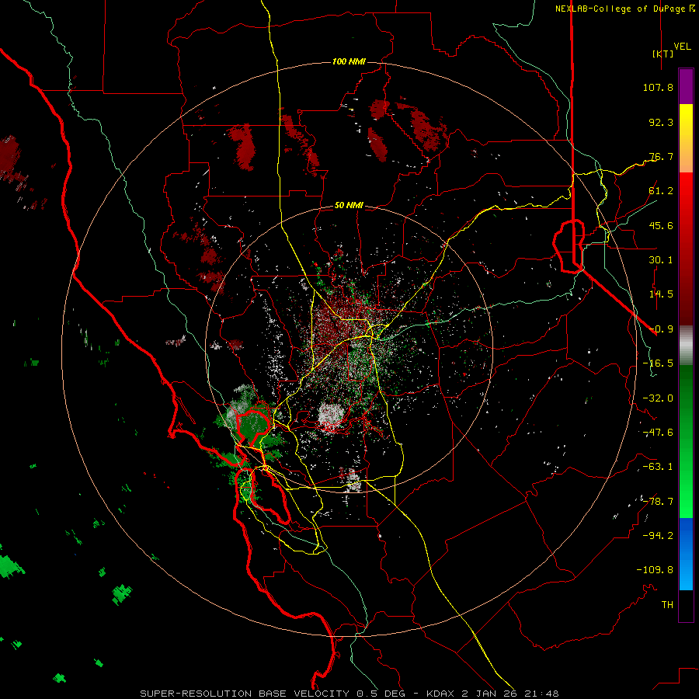Image resolution: width=699 pixels, height=699 pixels.
Task: Click the Super-Resolution Base Velocity caption
Action: 349,694
